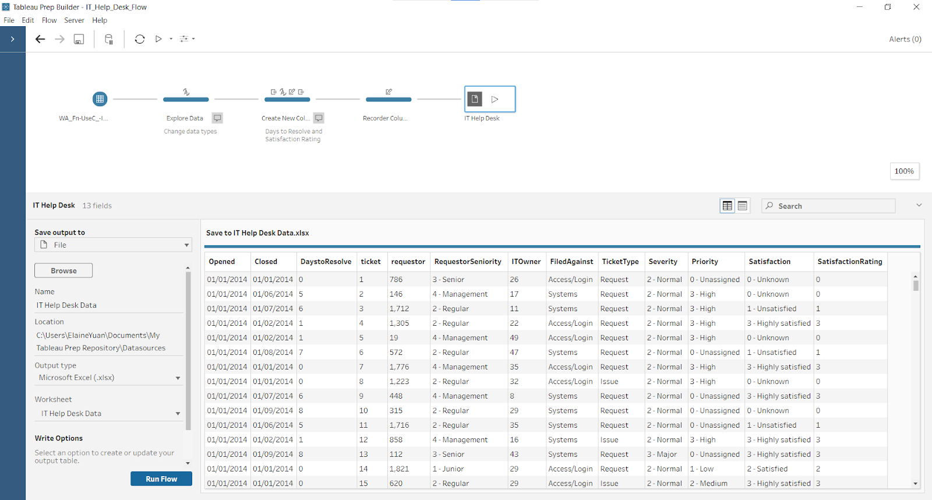Click the data grid vertical scrollbar
This screenshot has width=932, height=500.
tap(916, 286)
